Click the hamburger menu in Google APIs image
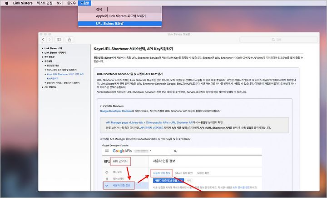This screenshot has height=198, width=327. coord(107,151)
